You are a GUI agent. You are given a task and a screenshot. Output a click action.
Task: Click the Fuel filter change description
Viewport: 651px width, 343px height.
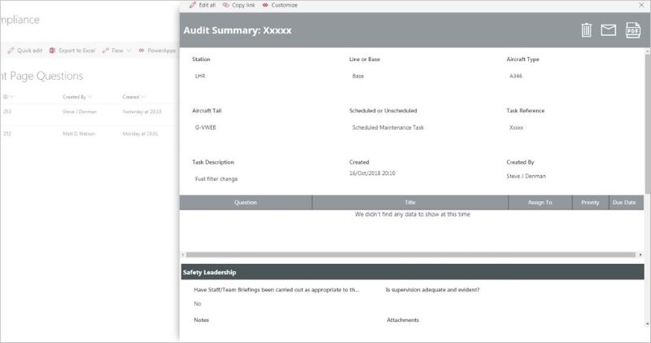tap(216, 178)
